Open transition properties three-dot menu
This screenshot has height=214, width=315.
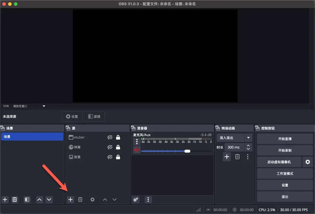pos(248,157)
